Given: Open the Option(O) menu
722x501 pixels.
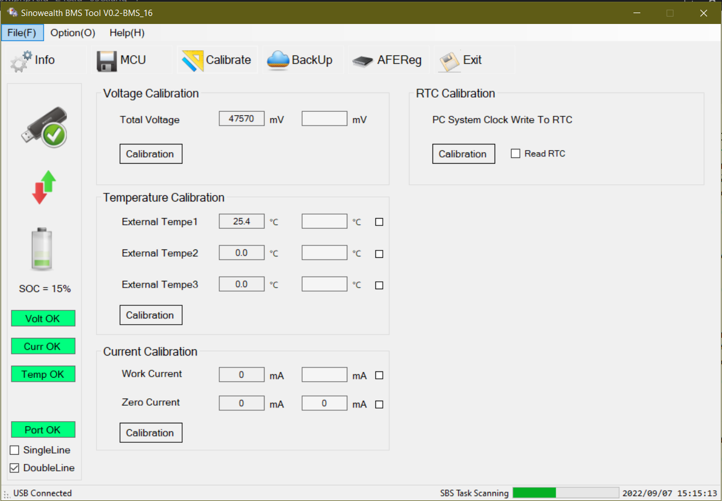Looking at the screenshot, I should 73,33.
